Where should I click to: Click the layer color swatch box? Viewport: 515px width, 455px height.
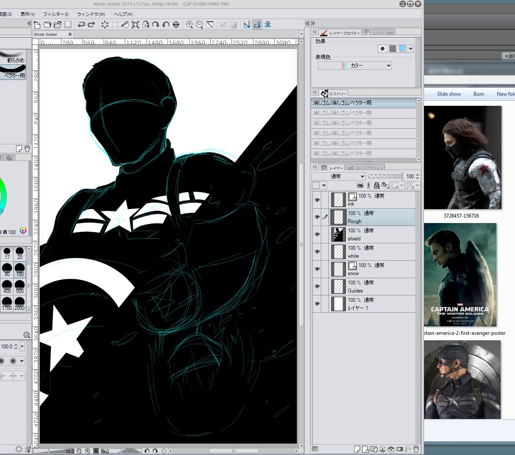point(316,185)
